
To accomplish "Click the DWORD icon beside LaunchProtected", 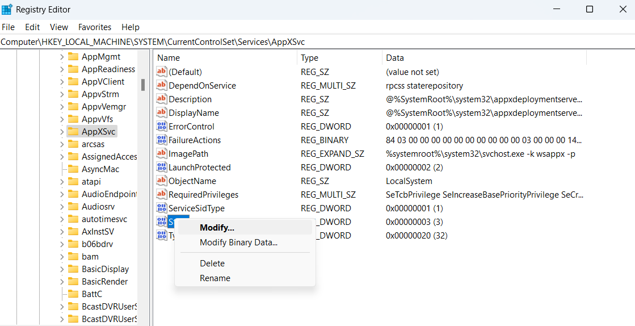I will [162, 167].
